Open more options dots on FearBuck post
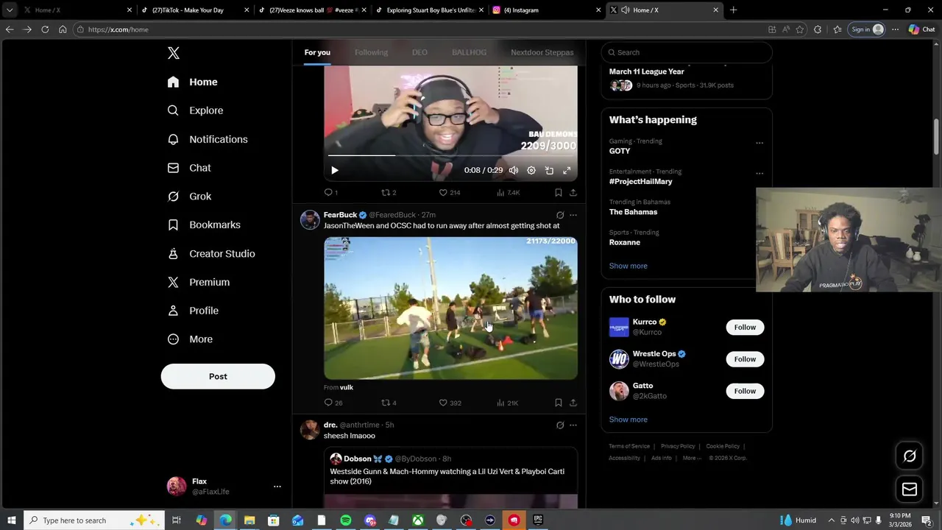942x530 pixels. (573, 215)
